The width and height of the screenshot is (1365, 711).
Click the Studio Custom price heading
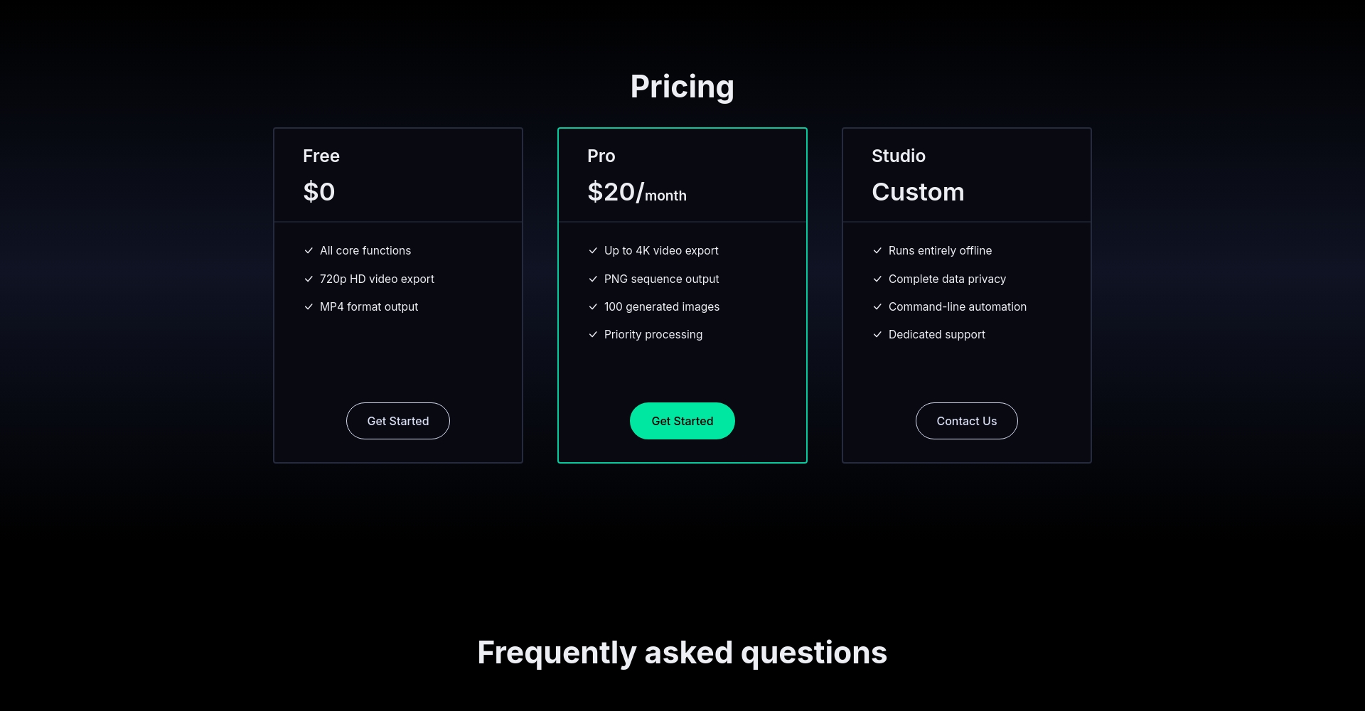point(918,192)
